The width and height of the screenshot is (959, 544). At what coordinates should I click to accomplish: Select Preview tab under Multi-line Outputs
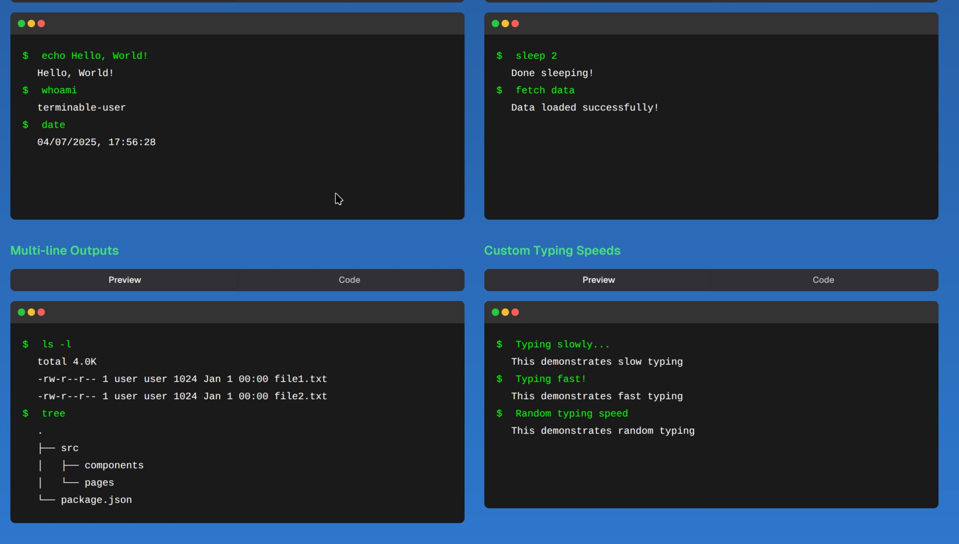point(124,280)
